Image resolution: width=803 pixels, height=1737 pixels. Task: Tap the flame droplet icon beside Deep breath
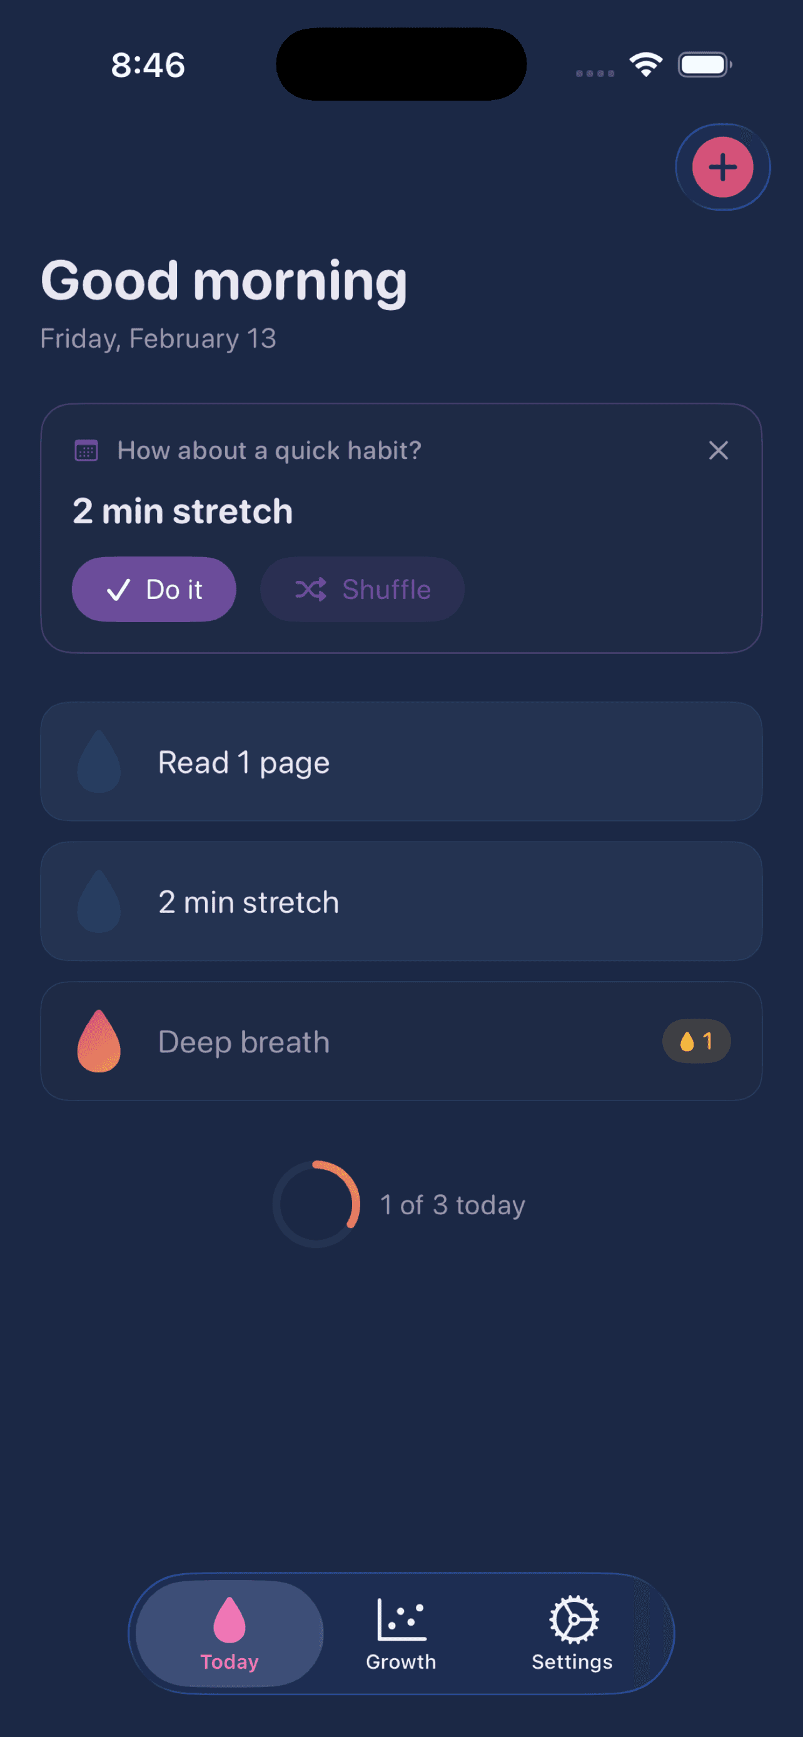tap(99, 1040)
